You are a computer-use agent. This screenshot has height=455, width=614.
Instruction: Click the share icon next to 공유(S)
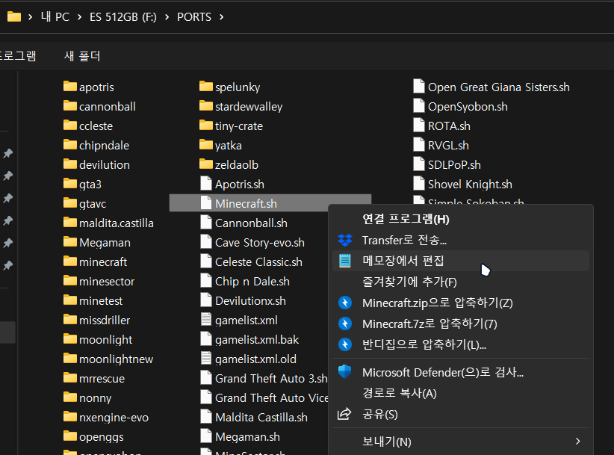(344, 414)
